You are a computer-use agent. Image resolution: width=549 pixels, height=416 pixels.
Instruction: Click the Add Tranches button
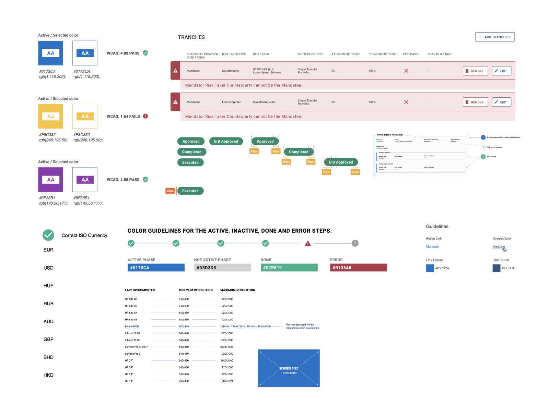[x=495, y=37]
